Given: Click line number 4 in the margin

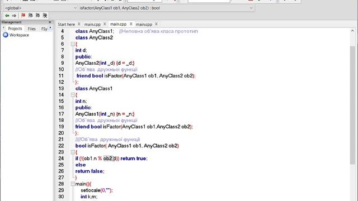Looking at the screenshot, I should pos(62,31).
